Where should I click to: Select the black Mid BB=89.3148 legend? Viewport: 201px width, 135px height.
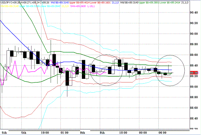point(129,3)
